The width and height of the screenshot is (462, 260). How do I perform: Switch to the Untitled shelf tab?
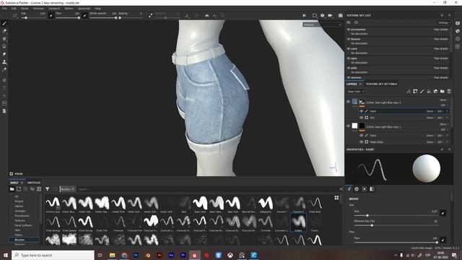(34, 183)
